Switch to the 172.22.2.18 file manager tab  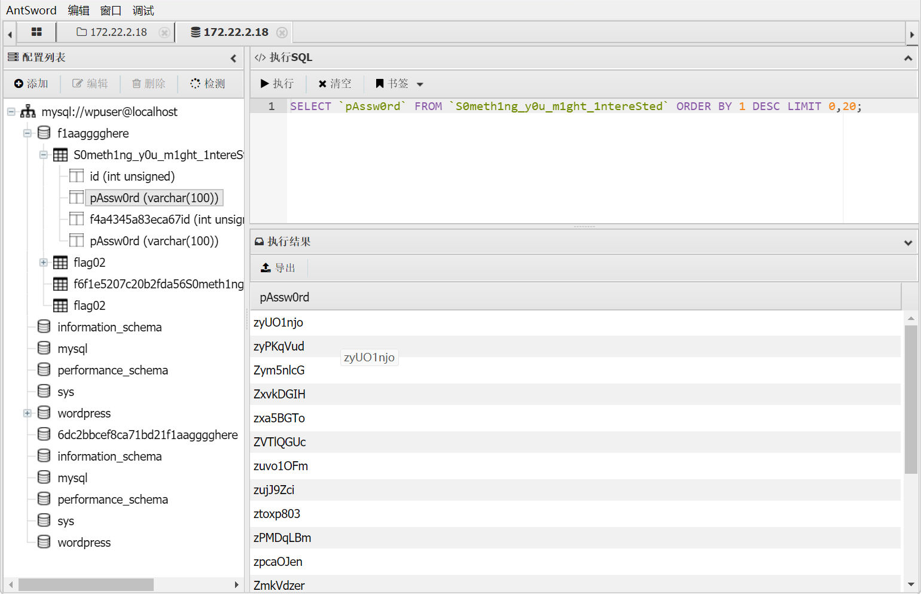112,32
